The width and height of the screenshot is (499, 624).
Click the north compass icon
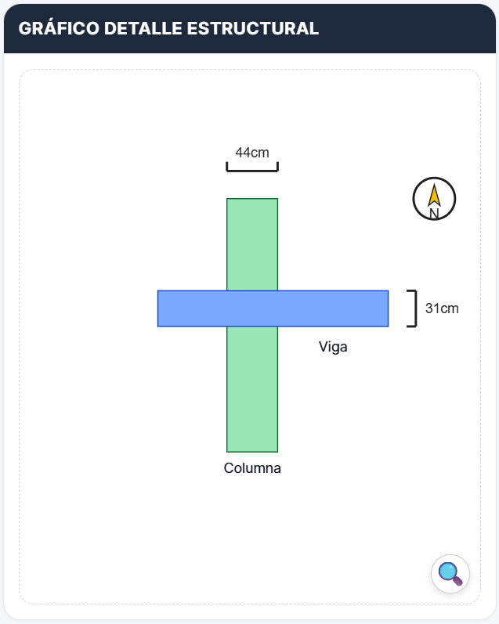[x=434, y=199]
